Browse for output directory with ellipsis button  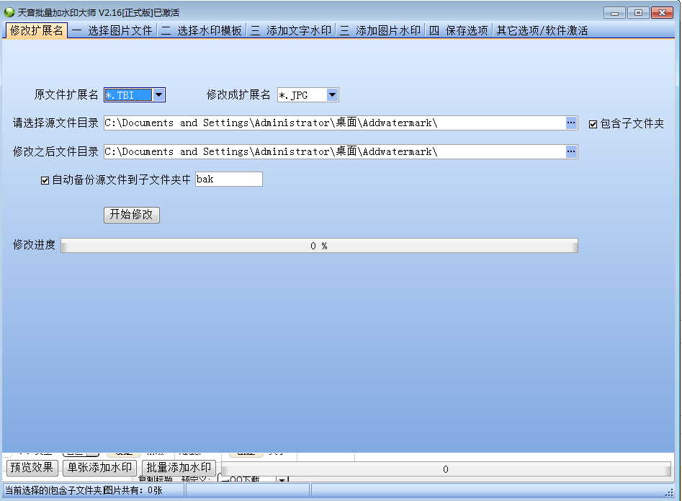pos(571,152)
